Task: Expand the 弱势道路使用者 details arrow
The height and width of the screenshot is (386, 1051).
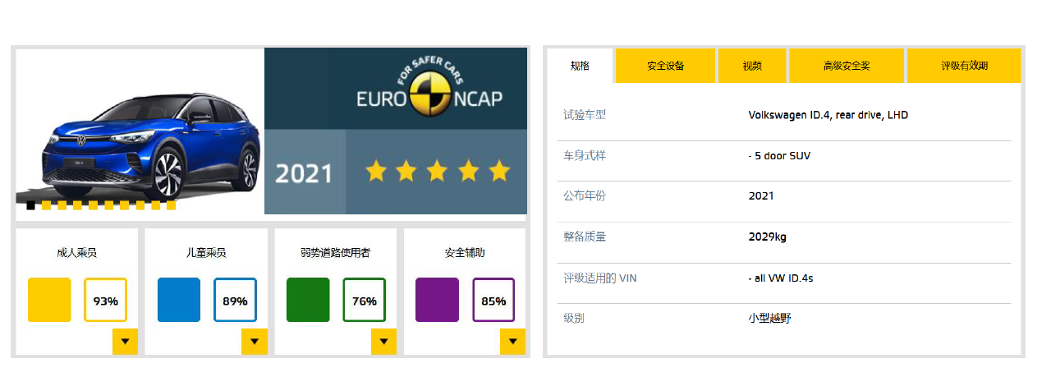Action: coord(383,342)
